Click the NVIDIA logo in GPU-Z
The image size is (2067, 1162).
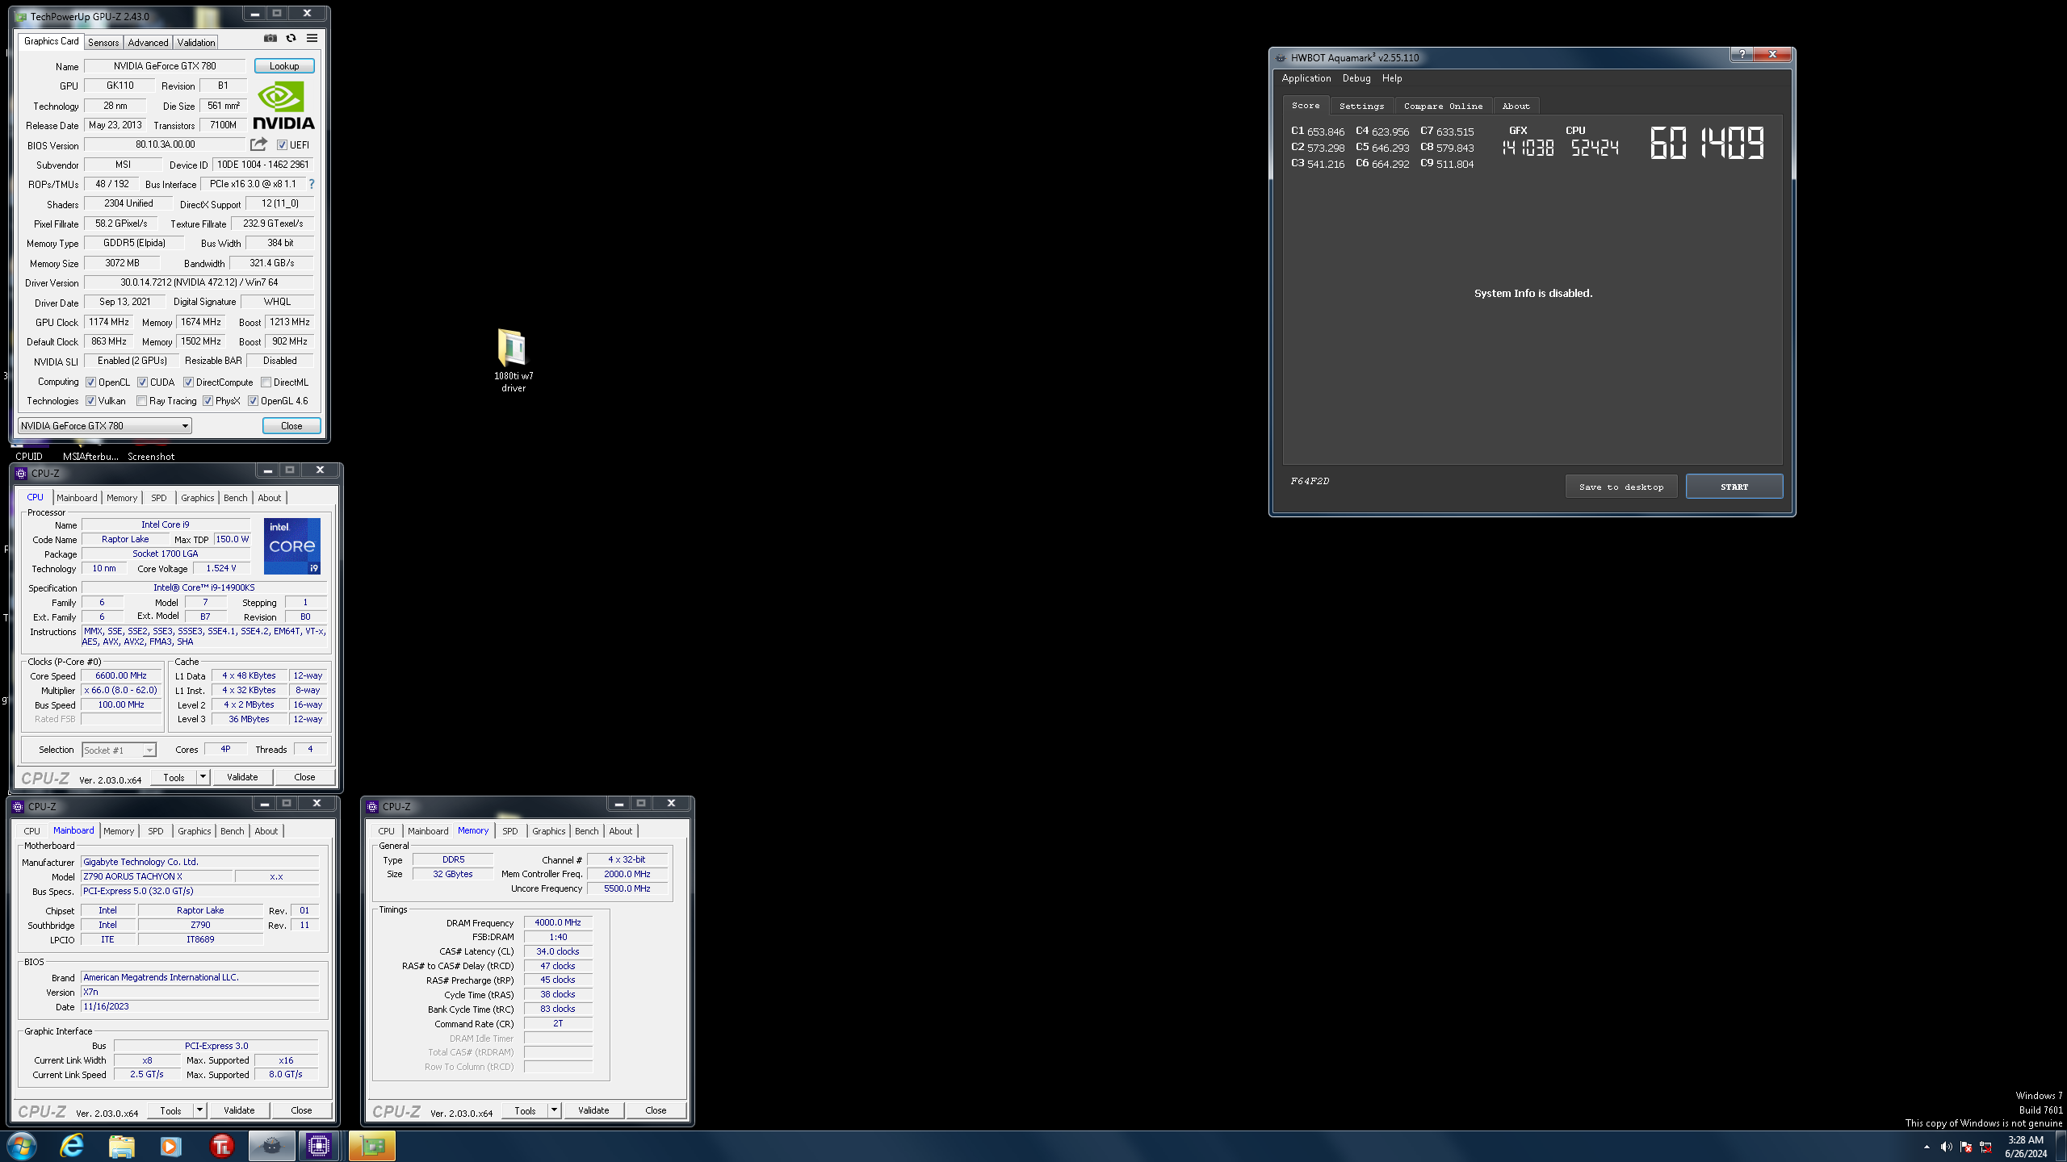tap(283, 105)
